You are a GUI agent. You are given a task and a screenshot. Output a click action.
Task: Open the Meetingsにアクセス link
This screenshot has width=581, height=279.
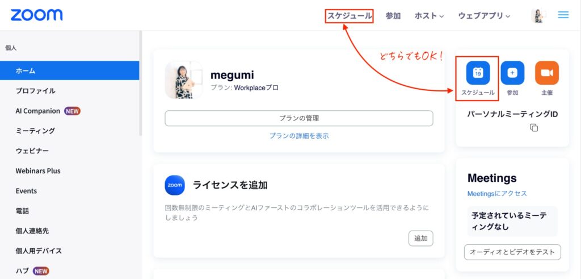point(497,194)
